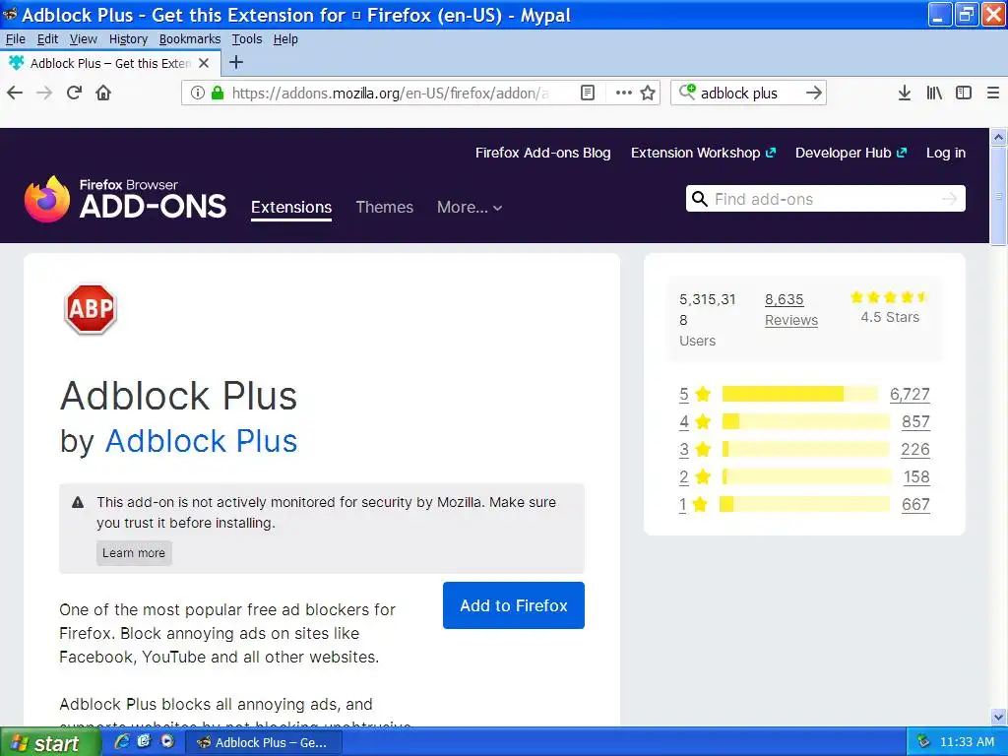Click the page scrollbar up arrow
Viewport: 1008px width, 756px height.
(998, 137)
